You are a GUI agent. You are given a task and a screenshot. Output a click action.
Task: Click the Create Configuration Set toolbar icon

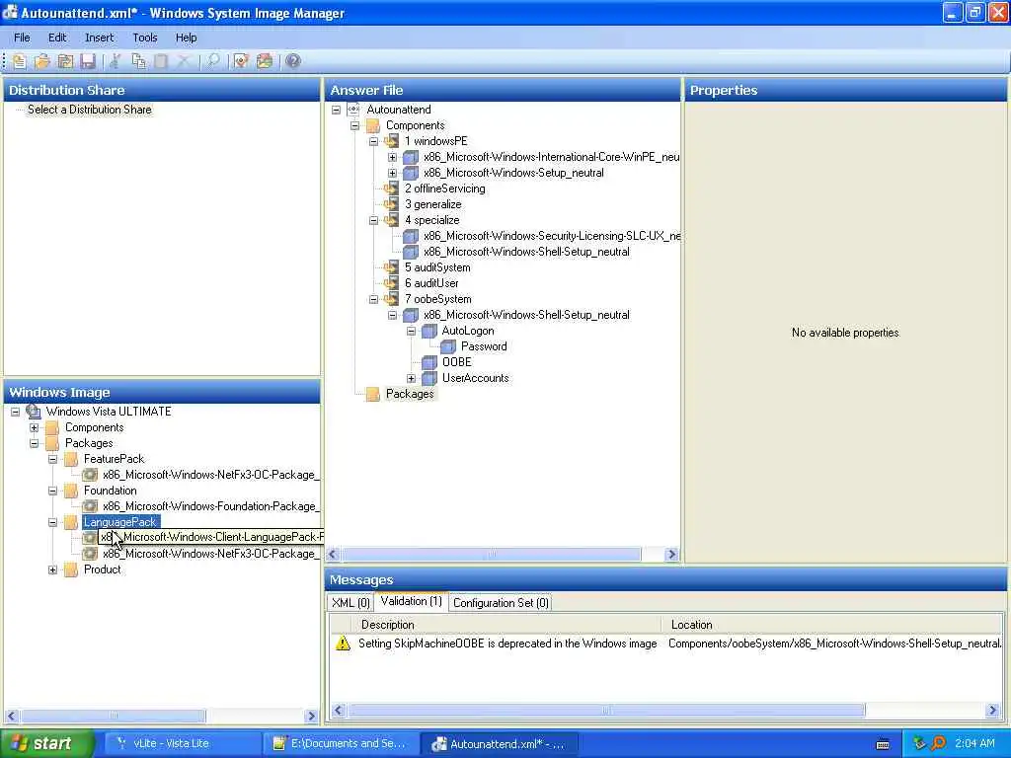tap(265, 61)
